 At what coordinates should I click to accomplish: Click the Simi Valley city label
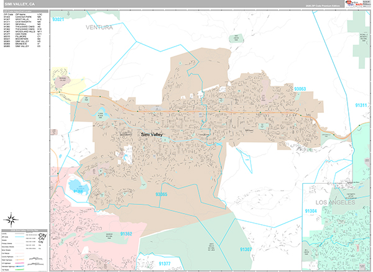(x=152, y=134)
